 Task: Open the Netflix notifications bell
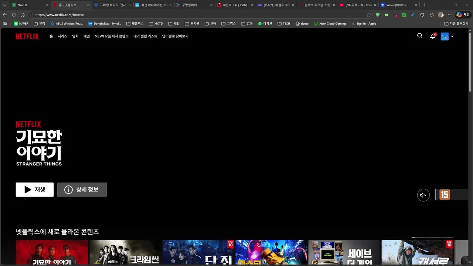pos(433,36)
